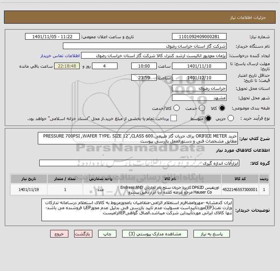This screenshot has width=280, height=271.
Task: Click the ردیف column header
Action: point(264,179)
